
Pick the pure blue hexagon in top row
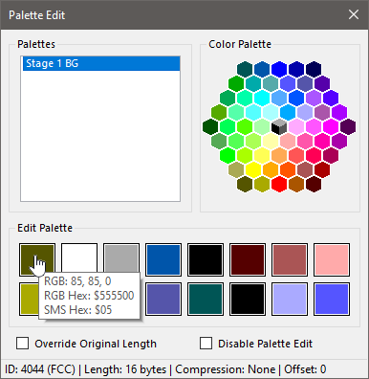279,69
